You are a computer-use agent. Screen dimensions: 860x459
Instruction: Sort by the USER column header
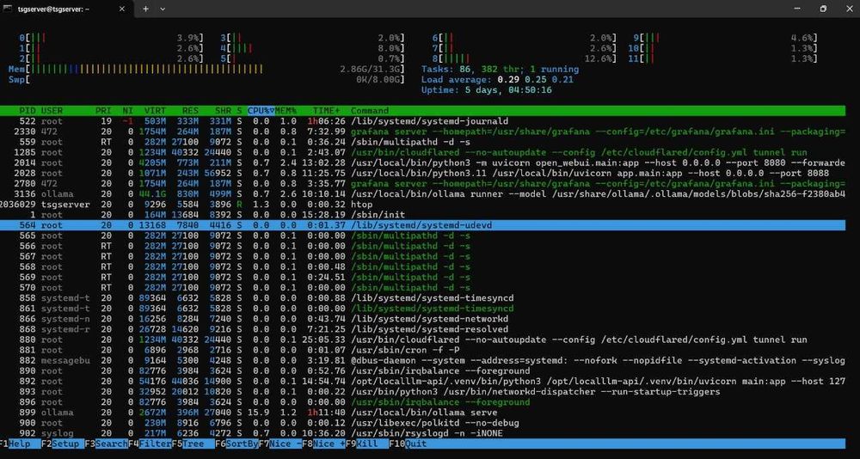(x=52, y=111)
